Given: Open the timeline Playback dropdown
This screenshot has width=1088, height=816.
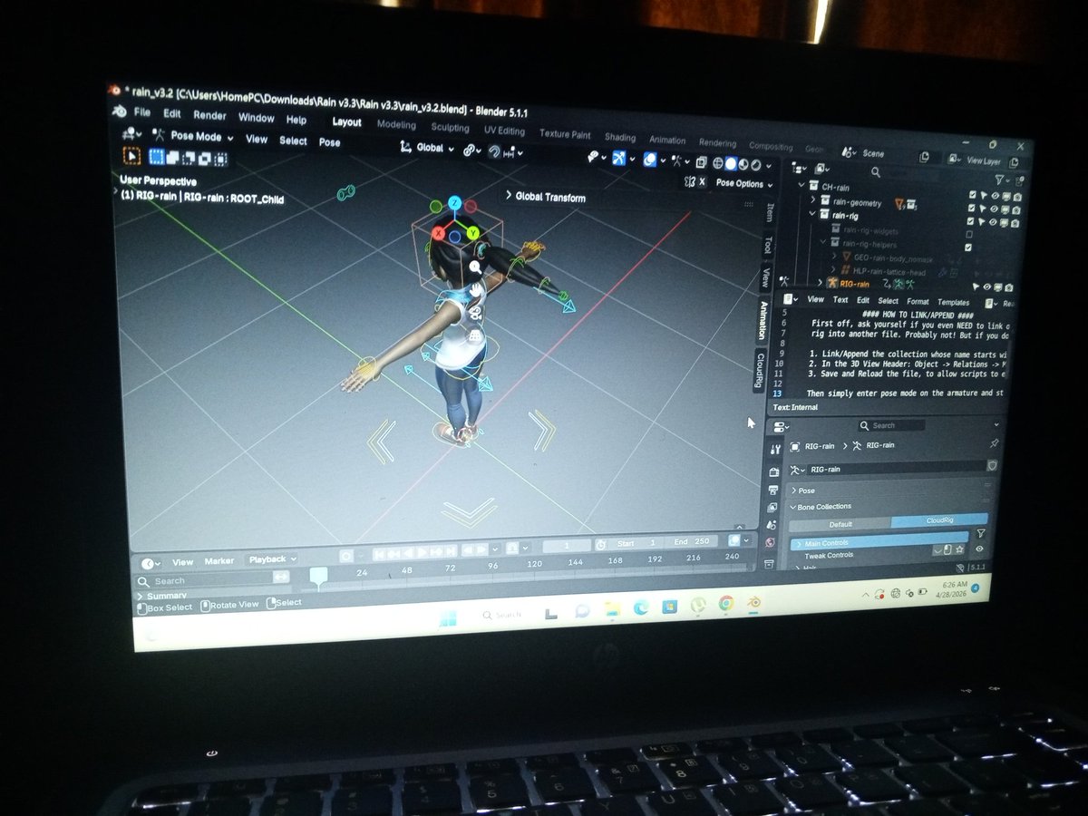Looking at the screenshot, I should pyautogui.click(x=272, y=559).
